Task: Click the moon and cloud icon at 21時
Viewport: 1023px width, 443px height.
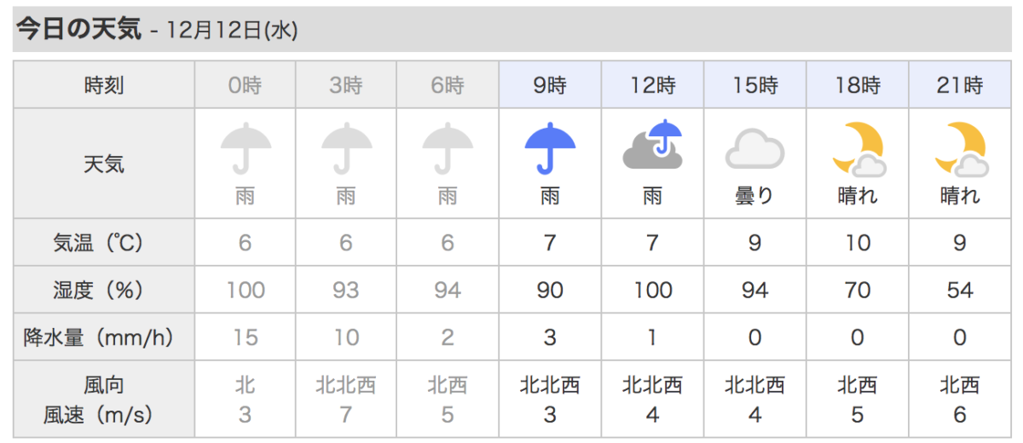Action: 960,148
